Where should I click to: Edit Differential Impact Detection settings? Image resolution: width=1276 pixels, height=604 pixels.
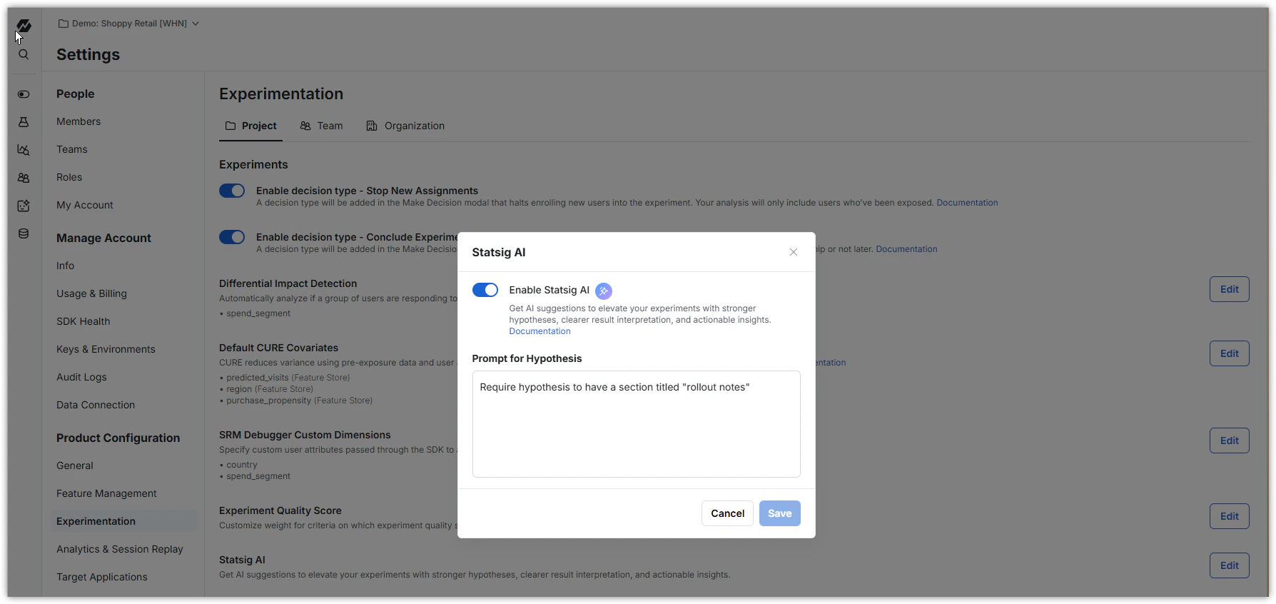pyautogui.click(x=1229, y=289)
